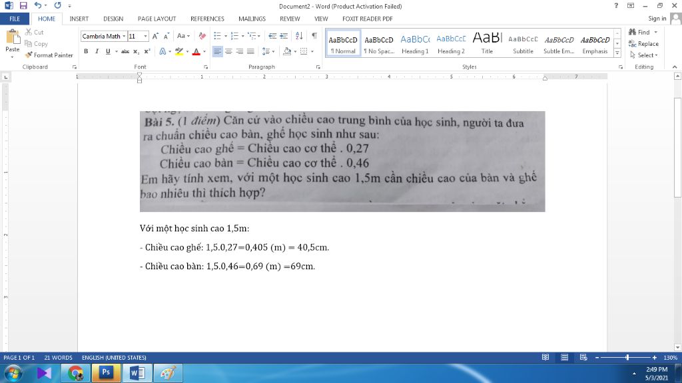Image resolution: width=682 pixels, height=383 pixels.
Task: Switch to the PAGE LAYOUT tab
Action: (157, 19)
